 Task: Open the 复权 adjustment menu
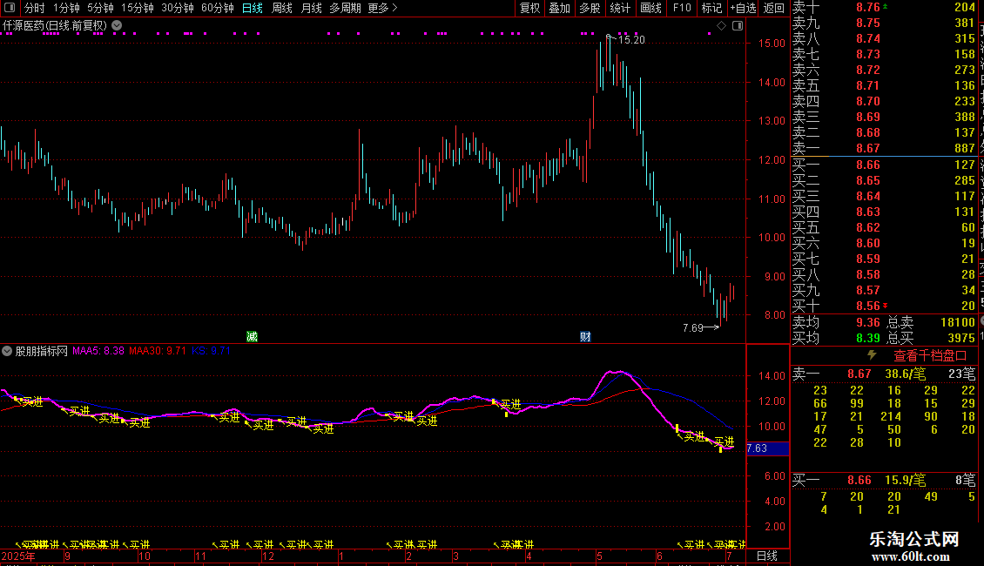(529, 8)
